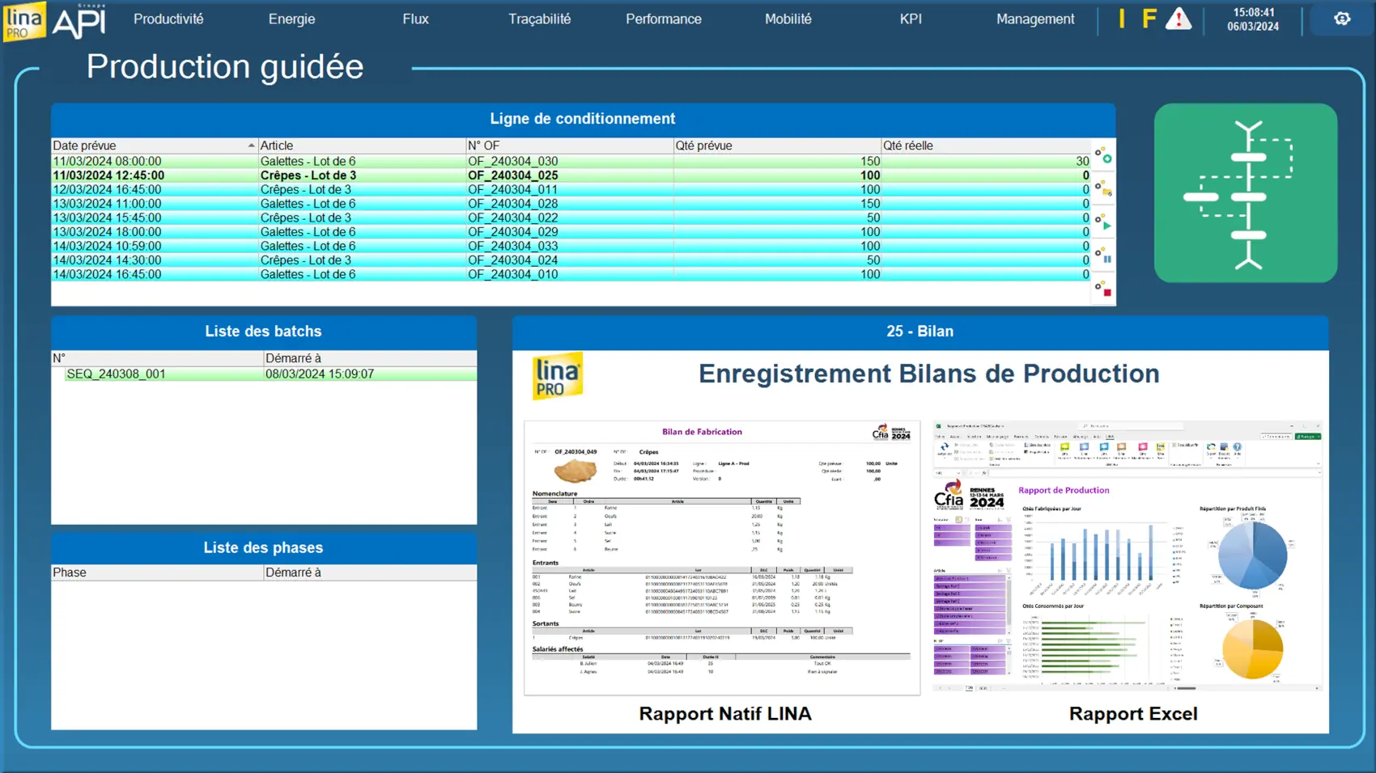Open the Management menu
Viewport: 1376px width, 773px height.
point(1034,19)
